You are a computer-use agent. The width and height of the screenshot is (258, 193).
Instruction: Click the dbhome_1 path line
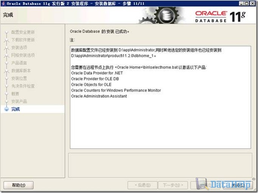[113, 56]
